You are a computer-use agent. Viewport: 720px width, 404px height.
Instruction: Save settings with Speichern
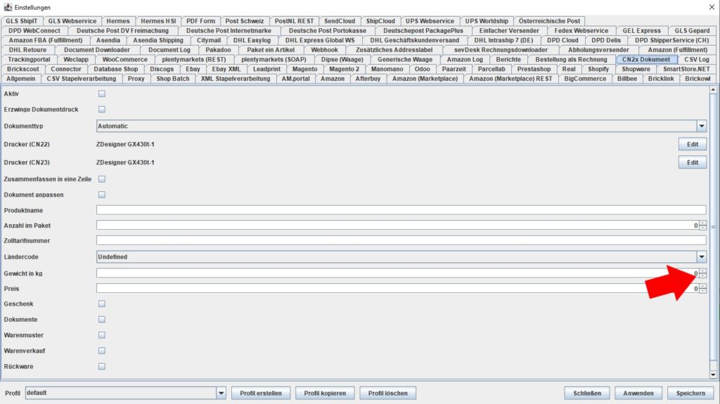tap(690, 393)
